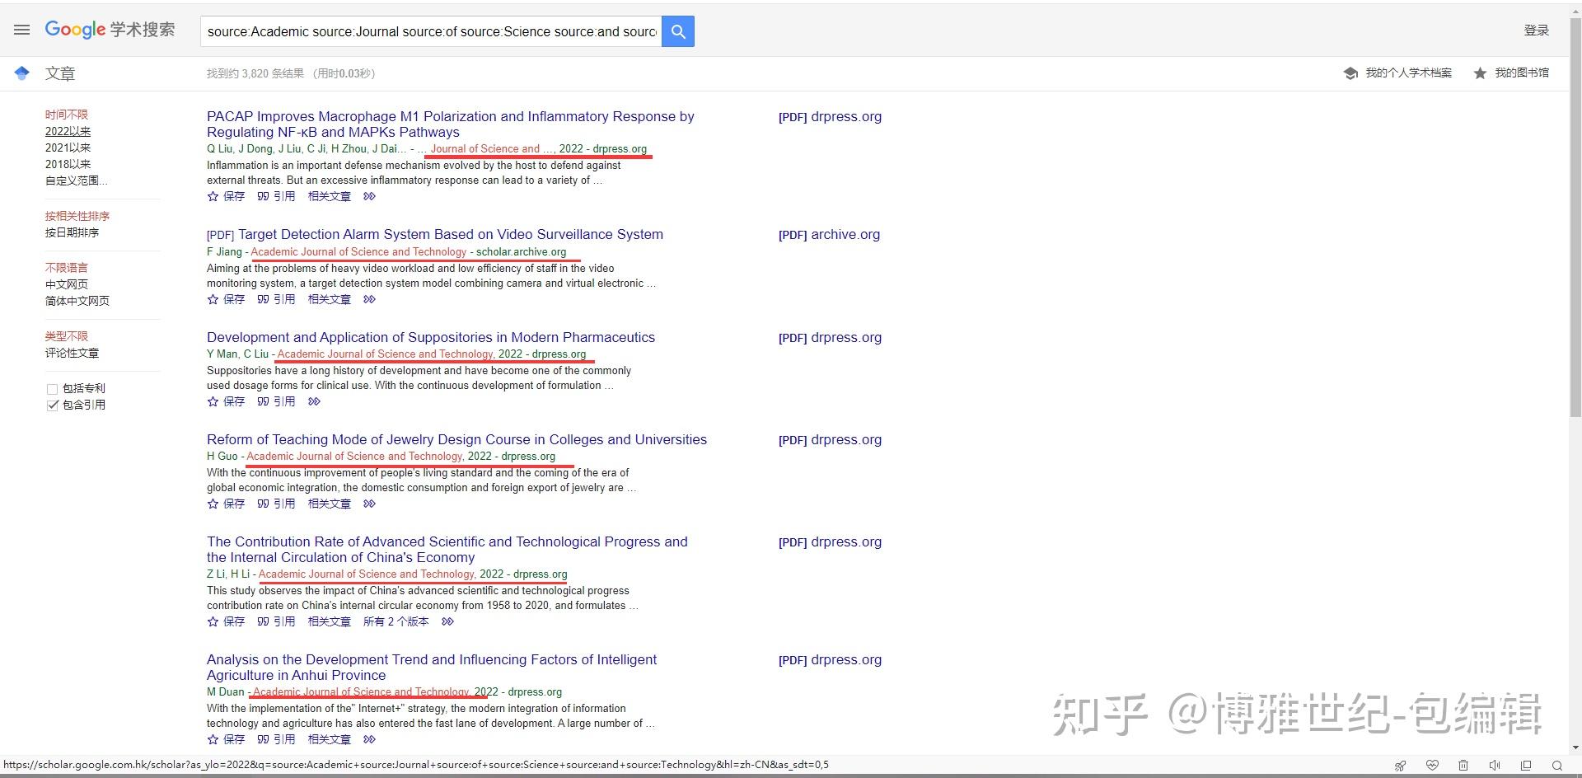This screenshot has width=1582, height=778.
Task: Filter results by 2021以来
Action: click(68, 148)
